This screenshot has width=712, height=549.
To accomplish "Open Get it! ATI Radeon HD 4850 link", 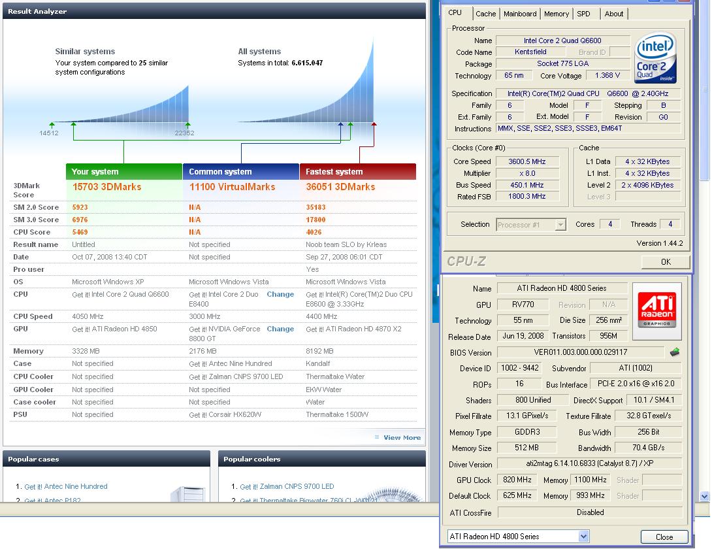I will tap(114, 329).
